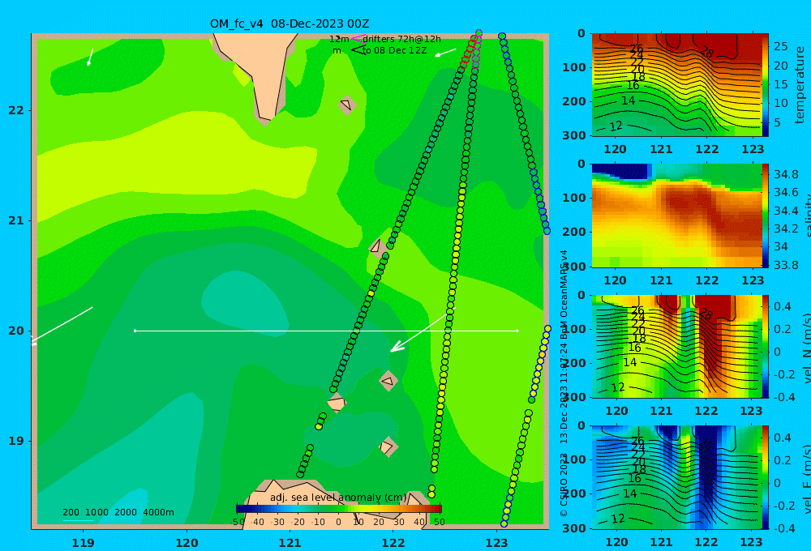
Task: Click the island near 122°E 19.5°N
Action: [388, 381]
